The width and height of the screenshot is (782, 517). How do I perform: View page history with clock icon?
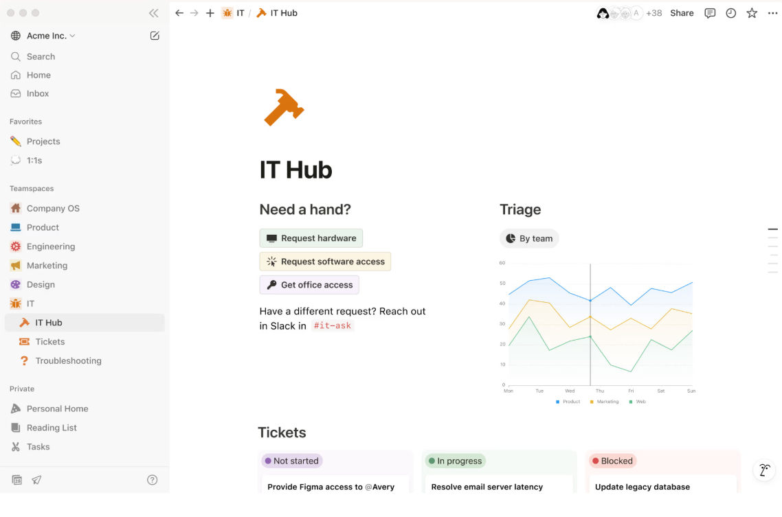tap(730, 14)
